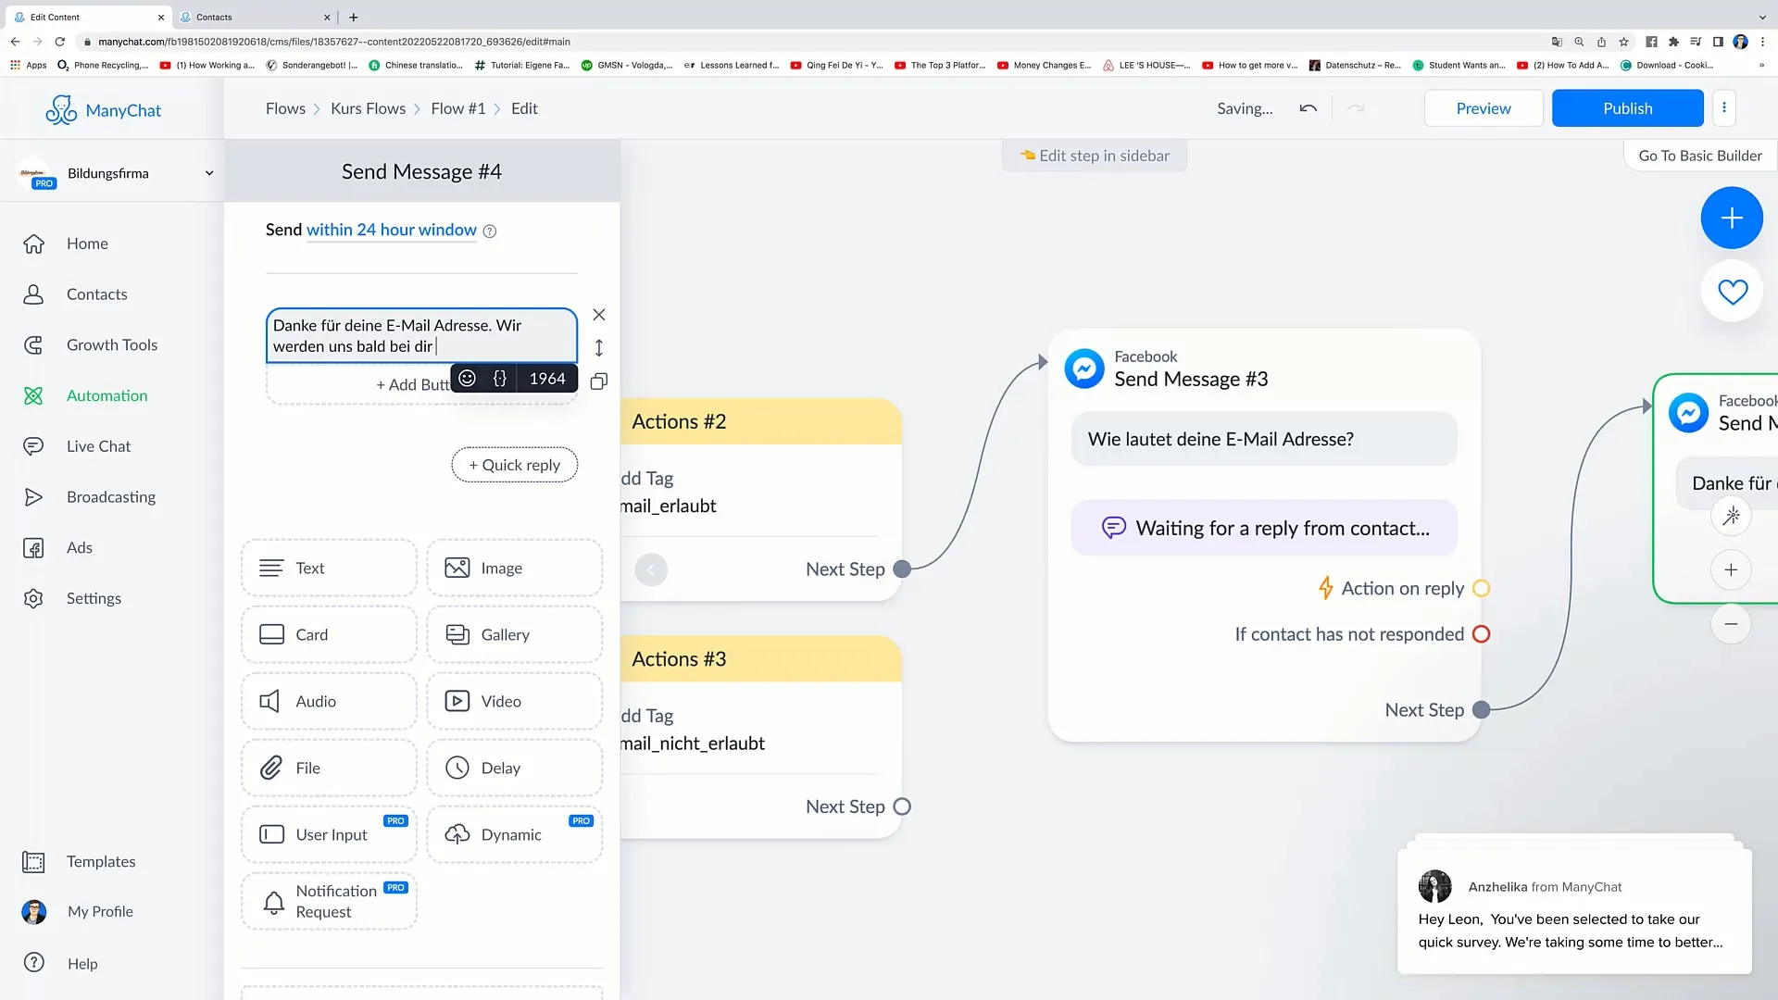
Task: Click the Action on reply connector circle
Action: 1481,589
